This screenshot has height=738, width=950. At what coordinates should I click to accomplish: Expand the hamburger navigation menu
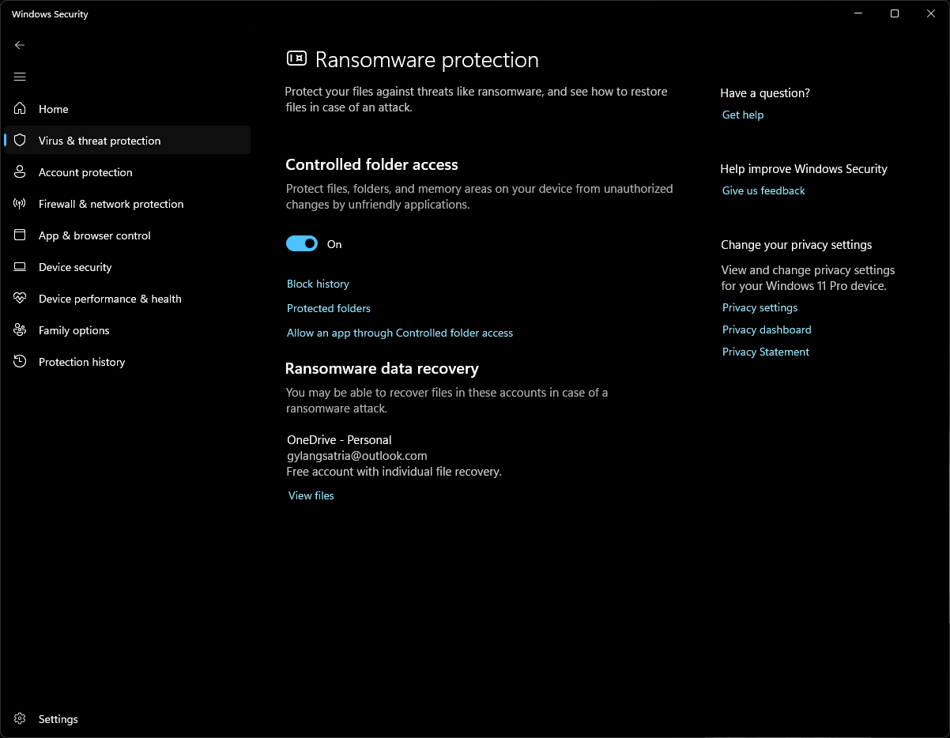pos(20,77)
